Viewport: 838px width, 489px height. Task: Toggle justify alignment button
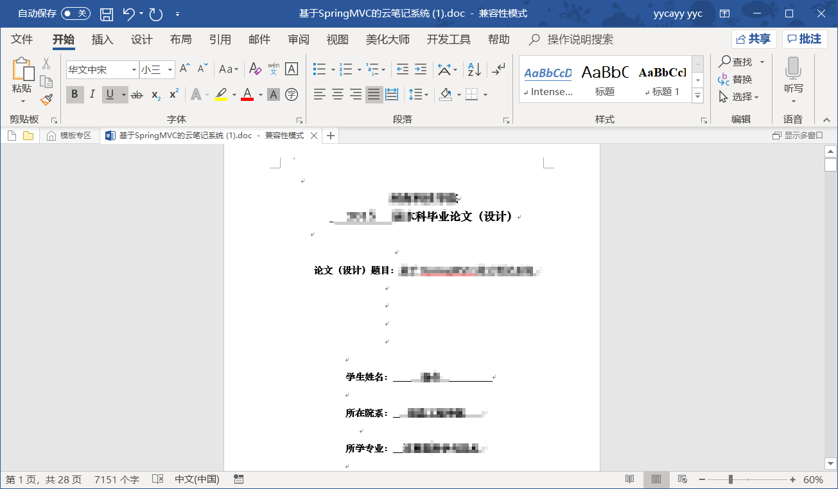[x=374, y=95]
